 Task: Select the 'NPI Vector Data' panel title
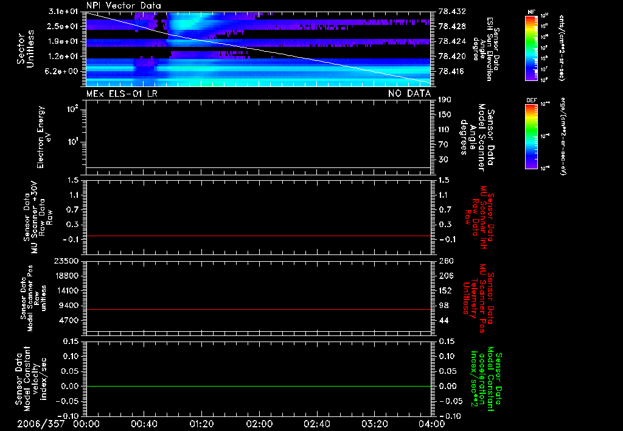coord(124,5)
